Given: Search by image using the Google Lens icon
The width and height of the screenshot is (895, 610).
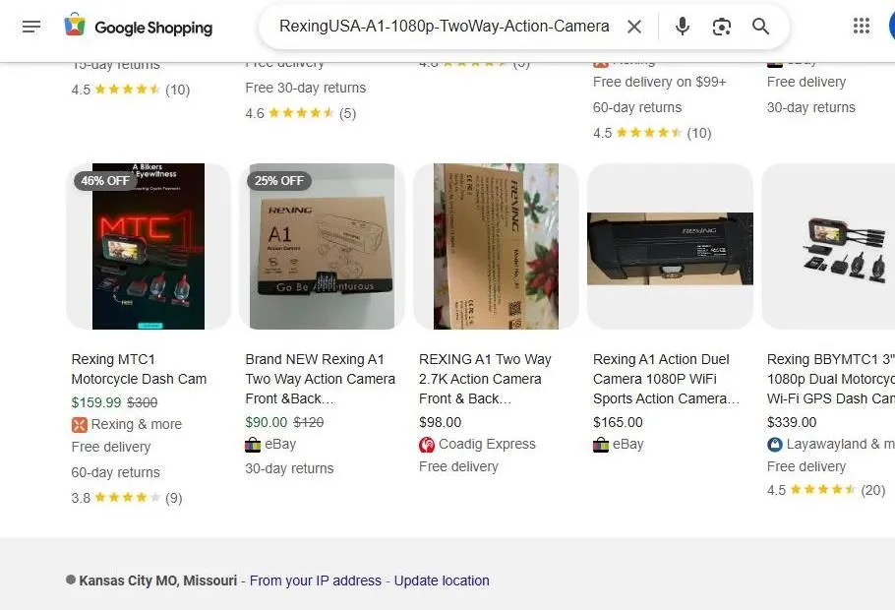Looking at the screenshot, I should (x=721, y=27).
